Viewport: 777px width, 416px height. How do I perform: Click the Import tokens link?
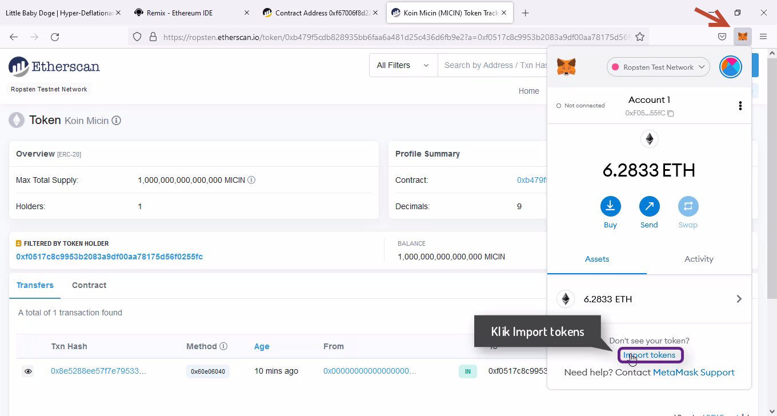tap(650, 355)
